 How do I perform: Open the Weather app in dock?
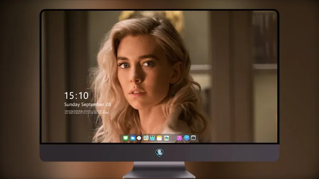[132, 138]
